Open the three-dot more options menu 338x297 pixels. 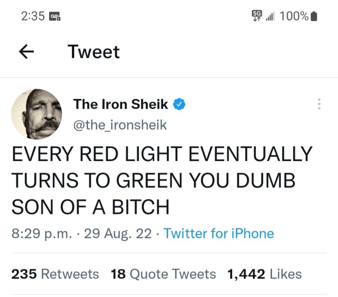pyautogui.click(x=319, y=104)
